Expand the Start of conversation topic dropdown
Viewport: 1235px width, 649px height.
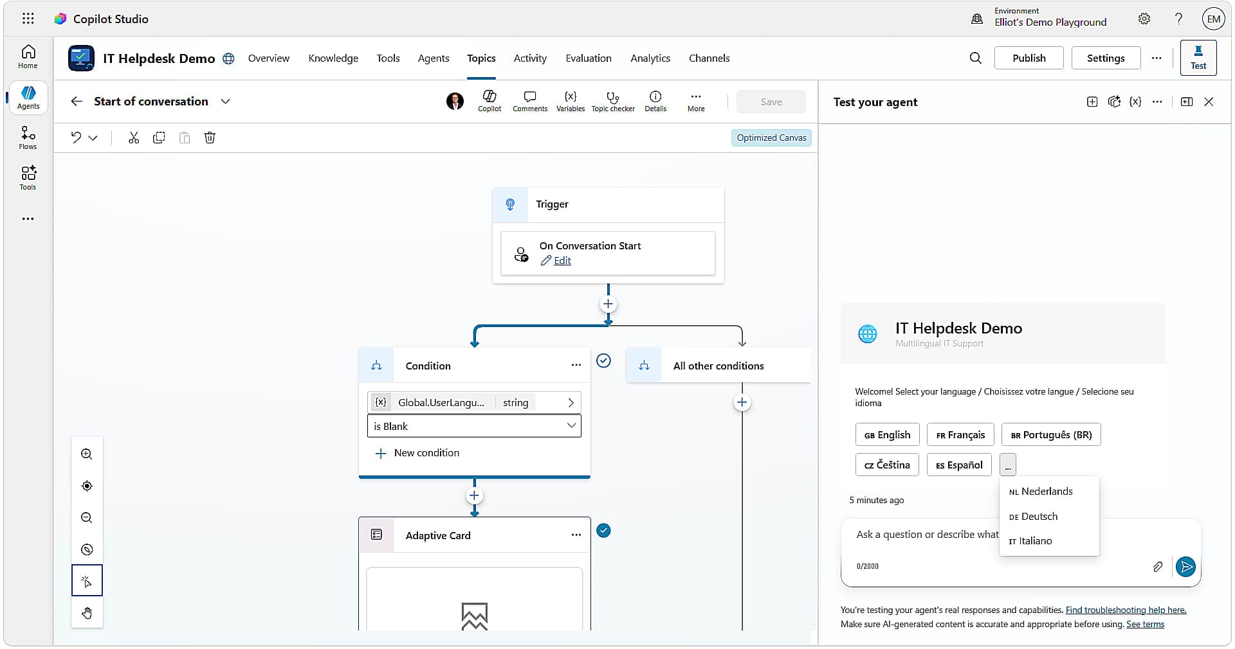click(225, 102)
